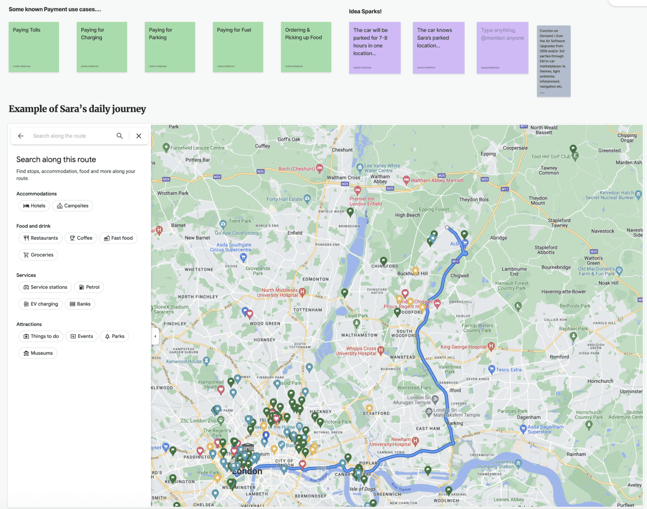Click the Asda Dagenham Superstore pin

[x=523, y=428]
